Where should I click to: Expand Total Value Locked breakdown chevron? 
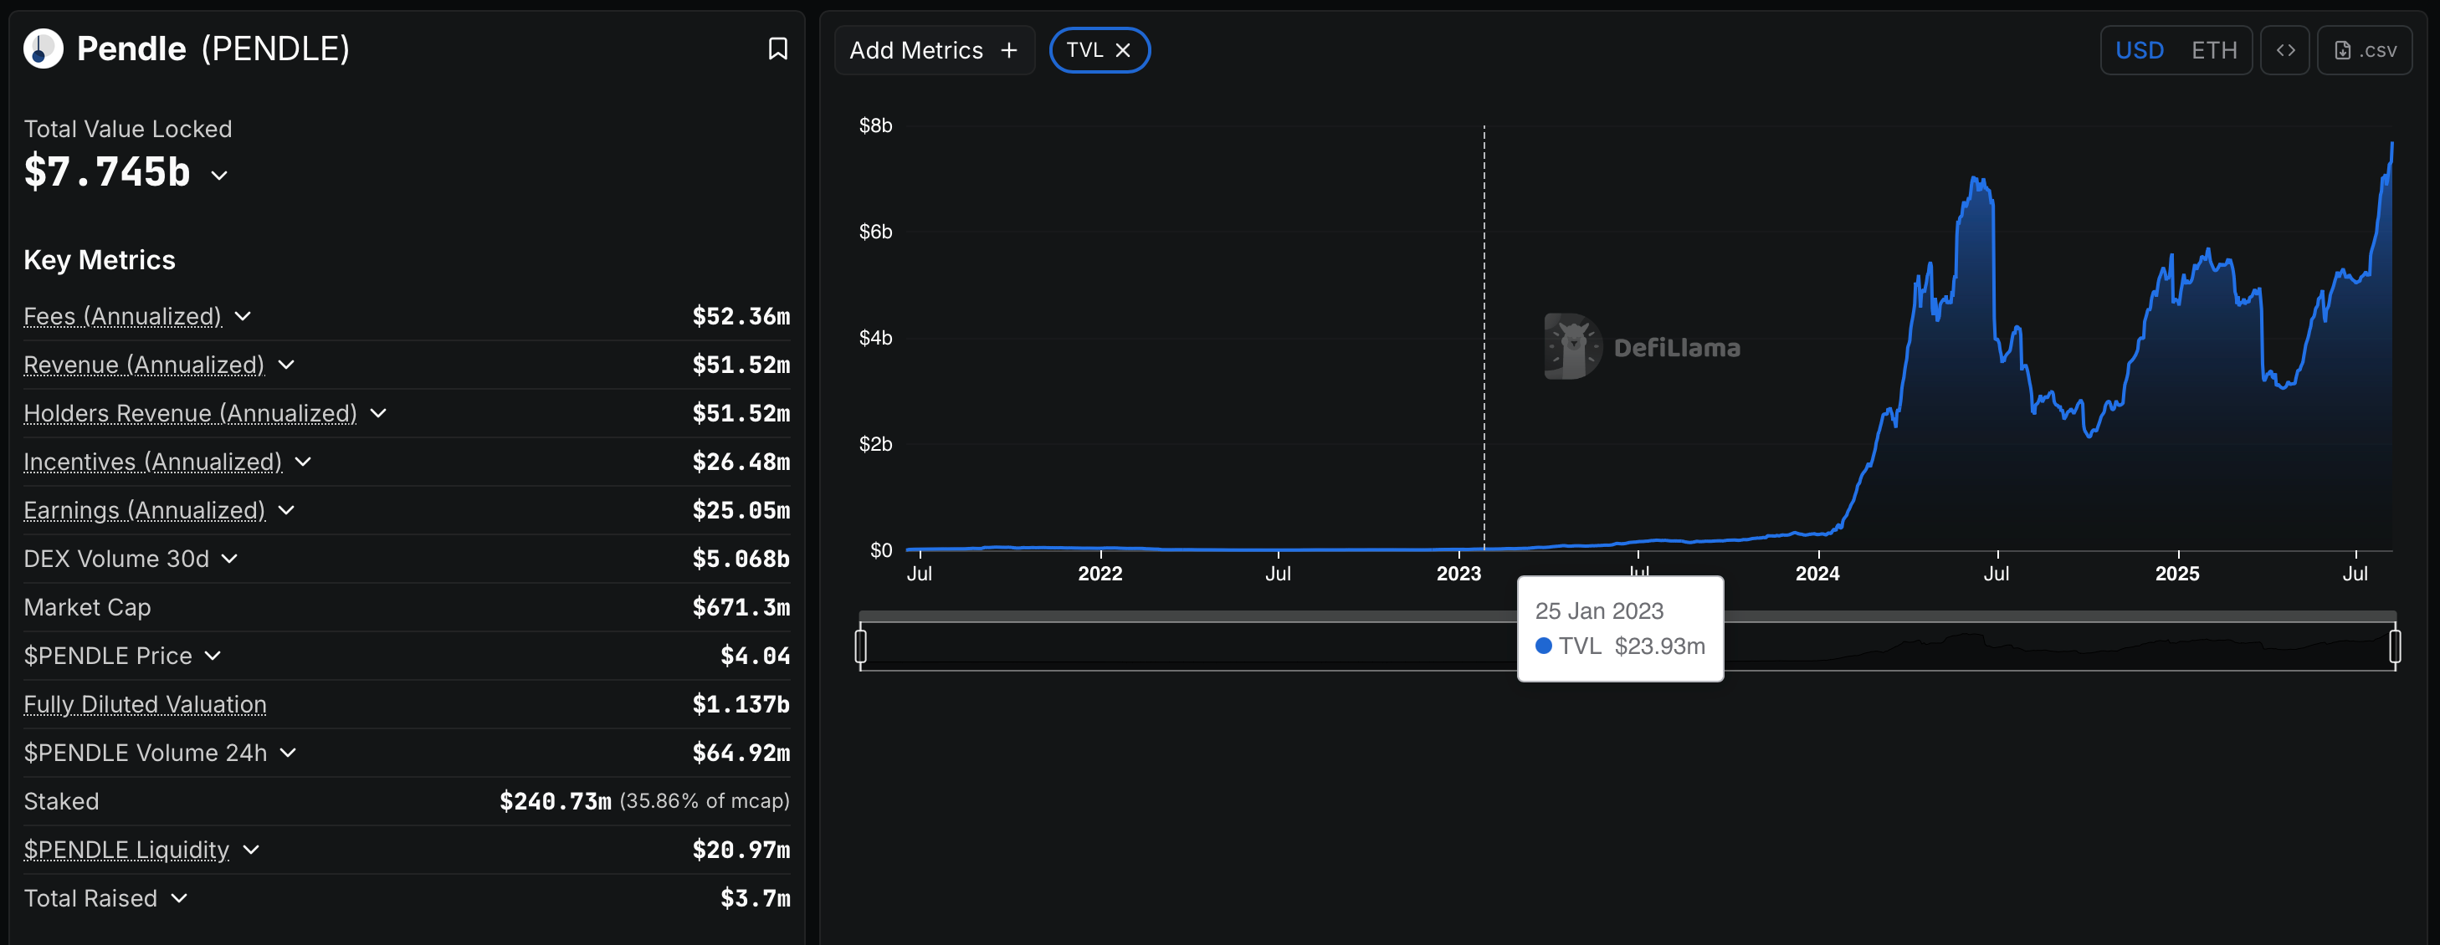(x=220, y=175)
